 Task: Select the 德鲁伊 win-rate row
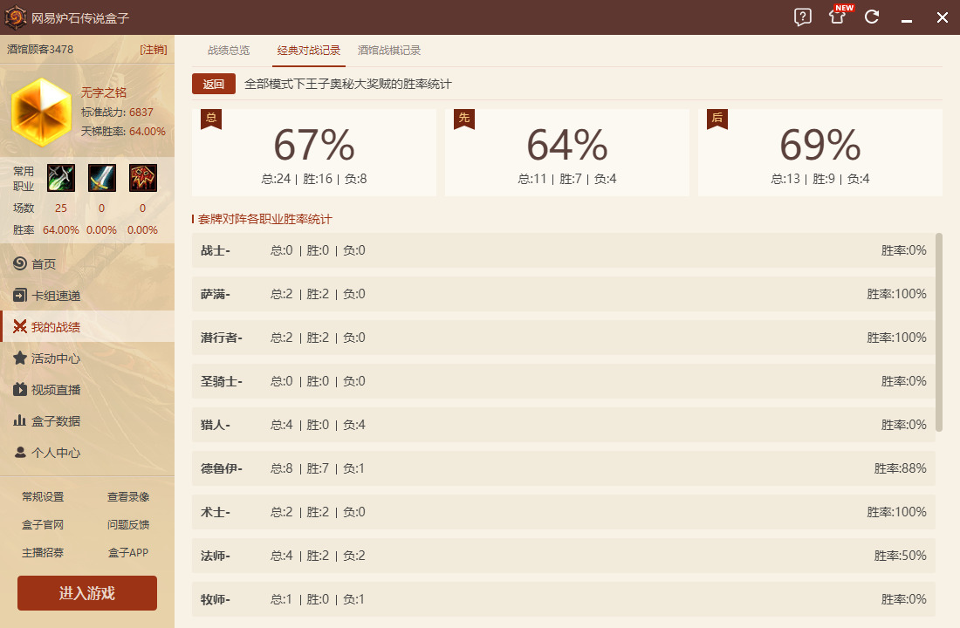click(563, 468)
